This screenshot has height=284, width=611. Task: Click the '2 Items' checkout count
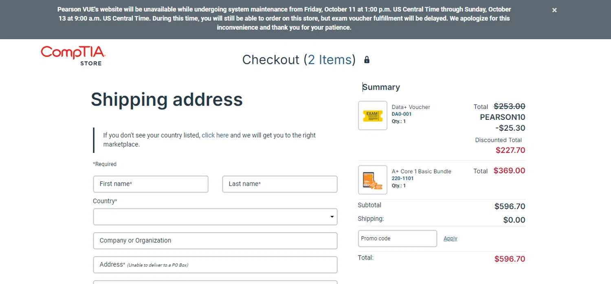pyautogui.click(x=330, y=60)
